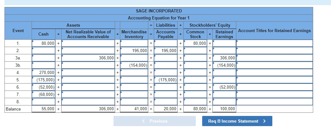Open Account Titles dropdown for event 8

275,102
